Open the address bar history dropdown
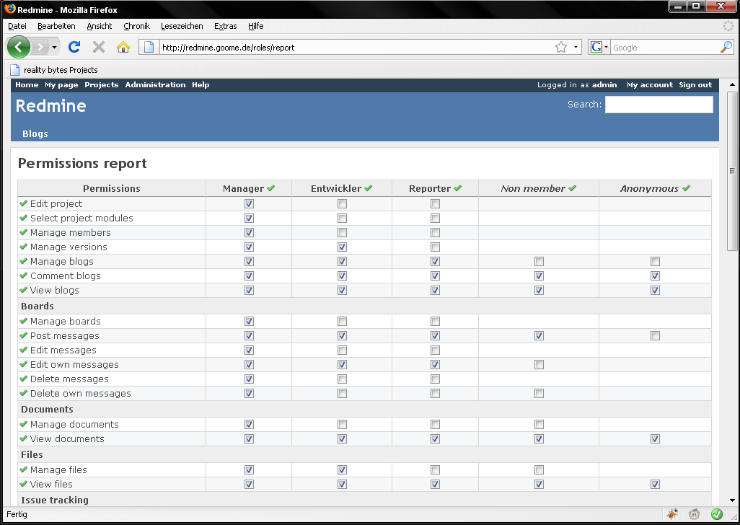 point(576,47)
